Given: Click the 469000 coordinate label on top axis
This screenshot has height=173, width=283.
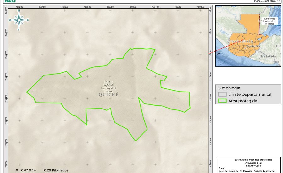Looking at the screenshot, I should pos(110,6).
